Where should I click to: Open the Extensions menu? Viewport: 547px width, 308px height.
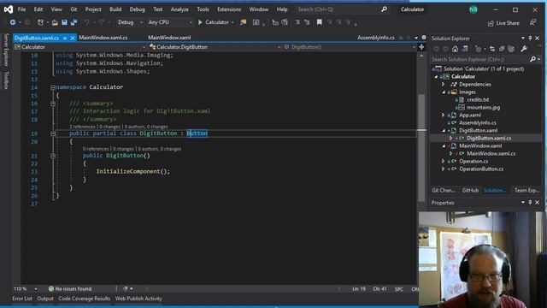(x=229, y=9)
